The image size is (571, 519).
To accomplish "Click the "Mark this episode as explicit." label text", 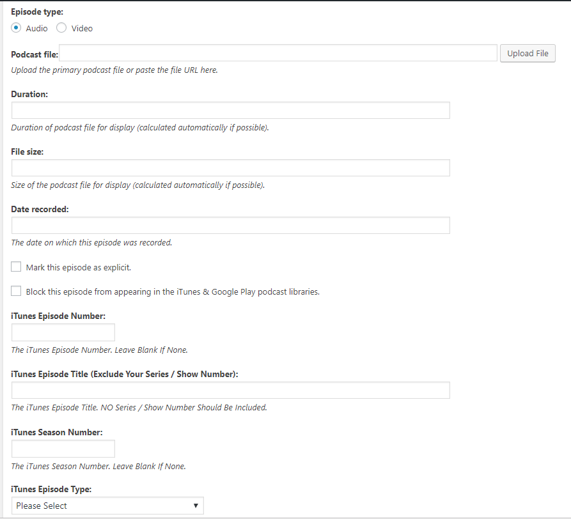I will 78,268.
